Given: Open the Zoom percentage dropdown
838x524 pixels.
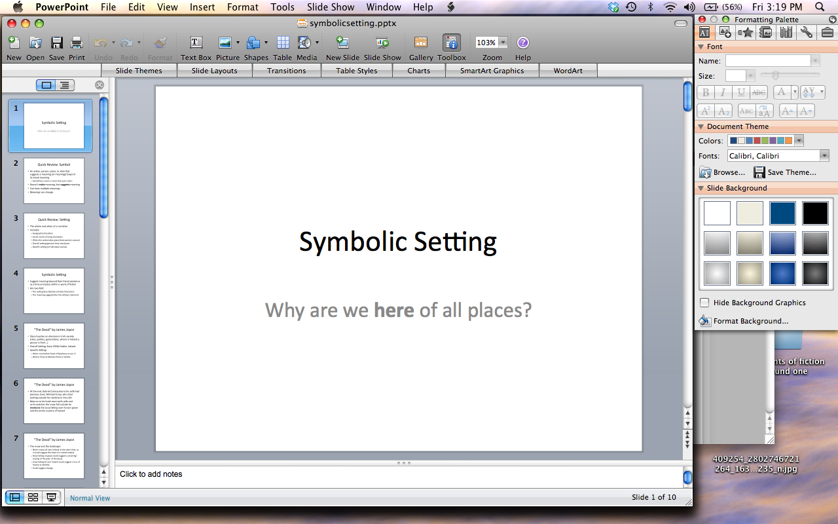Looking at the screenshot, I should point(503,43).
